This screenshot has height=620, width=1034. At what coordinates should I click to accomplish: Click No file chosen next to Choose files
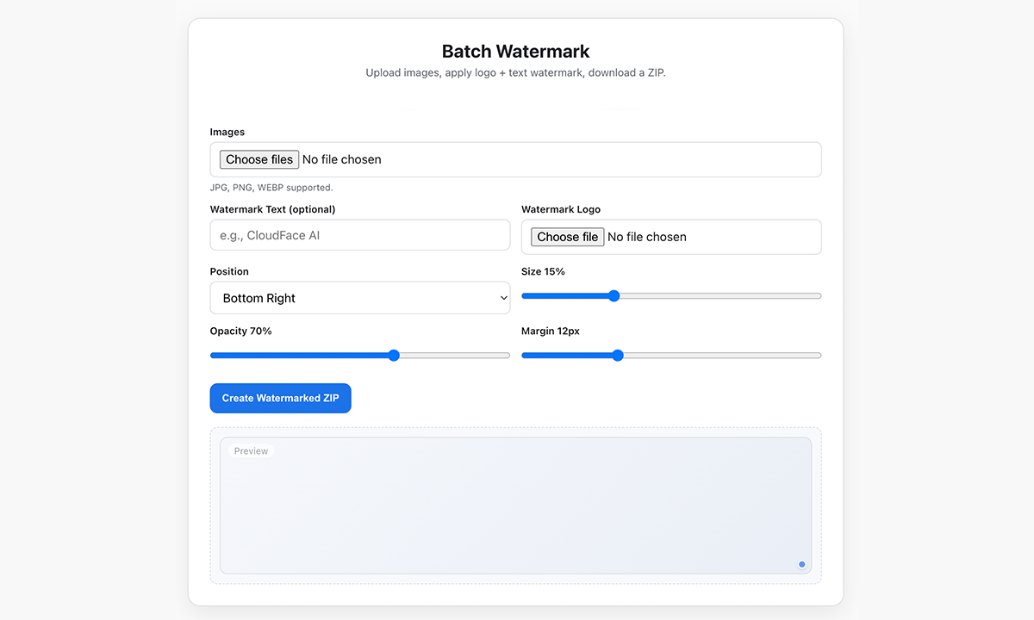tap(342, 159)
